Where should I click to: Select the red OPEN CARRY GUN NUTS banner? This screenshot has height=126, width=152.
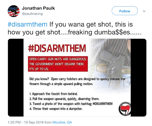(58, 64)
